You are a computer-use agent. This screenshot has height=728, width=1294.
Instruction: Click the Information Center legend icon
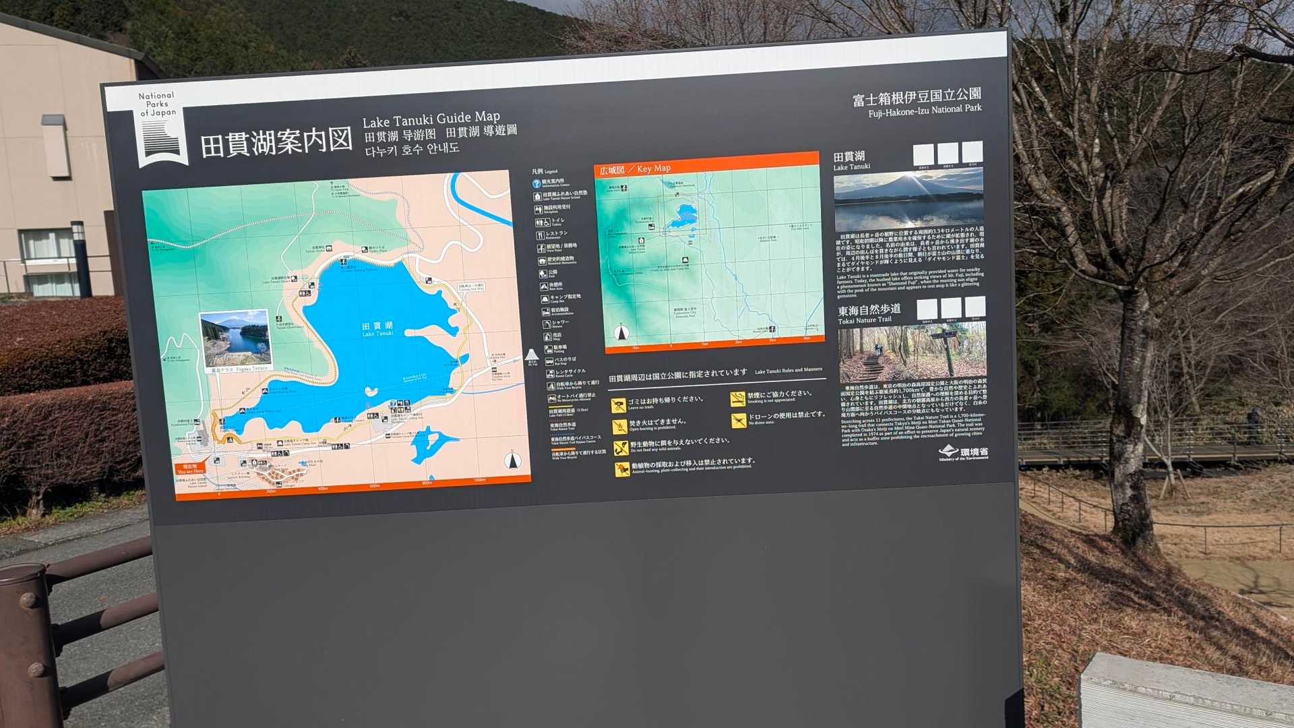[x=536, y=183]
